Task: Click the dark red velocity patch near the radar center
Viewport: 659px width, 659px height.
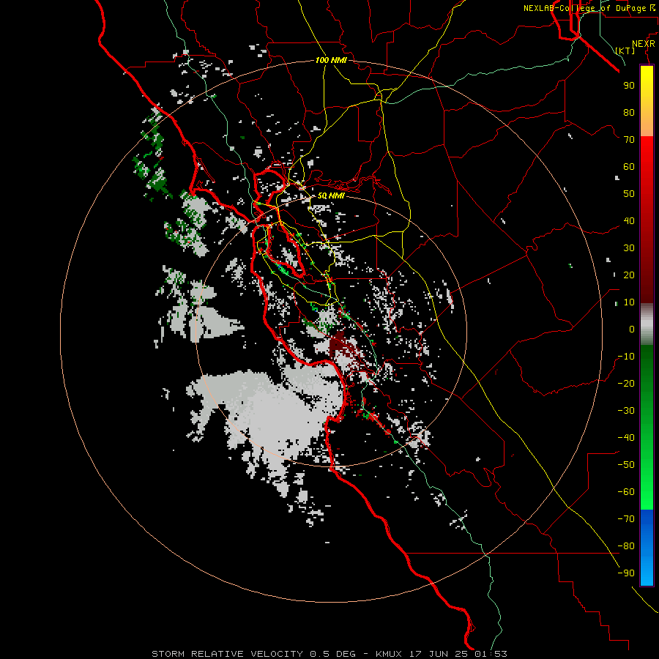Action: (x=339, y=344)
